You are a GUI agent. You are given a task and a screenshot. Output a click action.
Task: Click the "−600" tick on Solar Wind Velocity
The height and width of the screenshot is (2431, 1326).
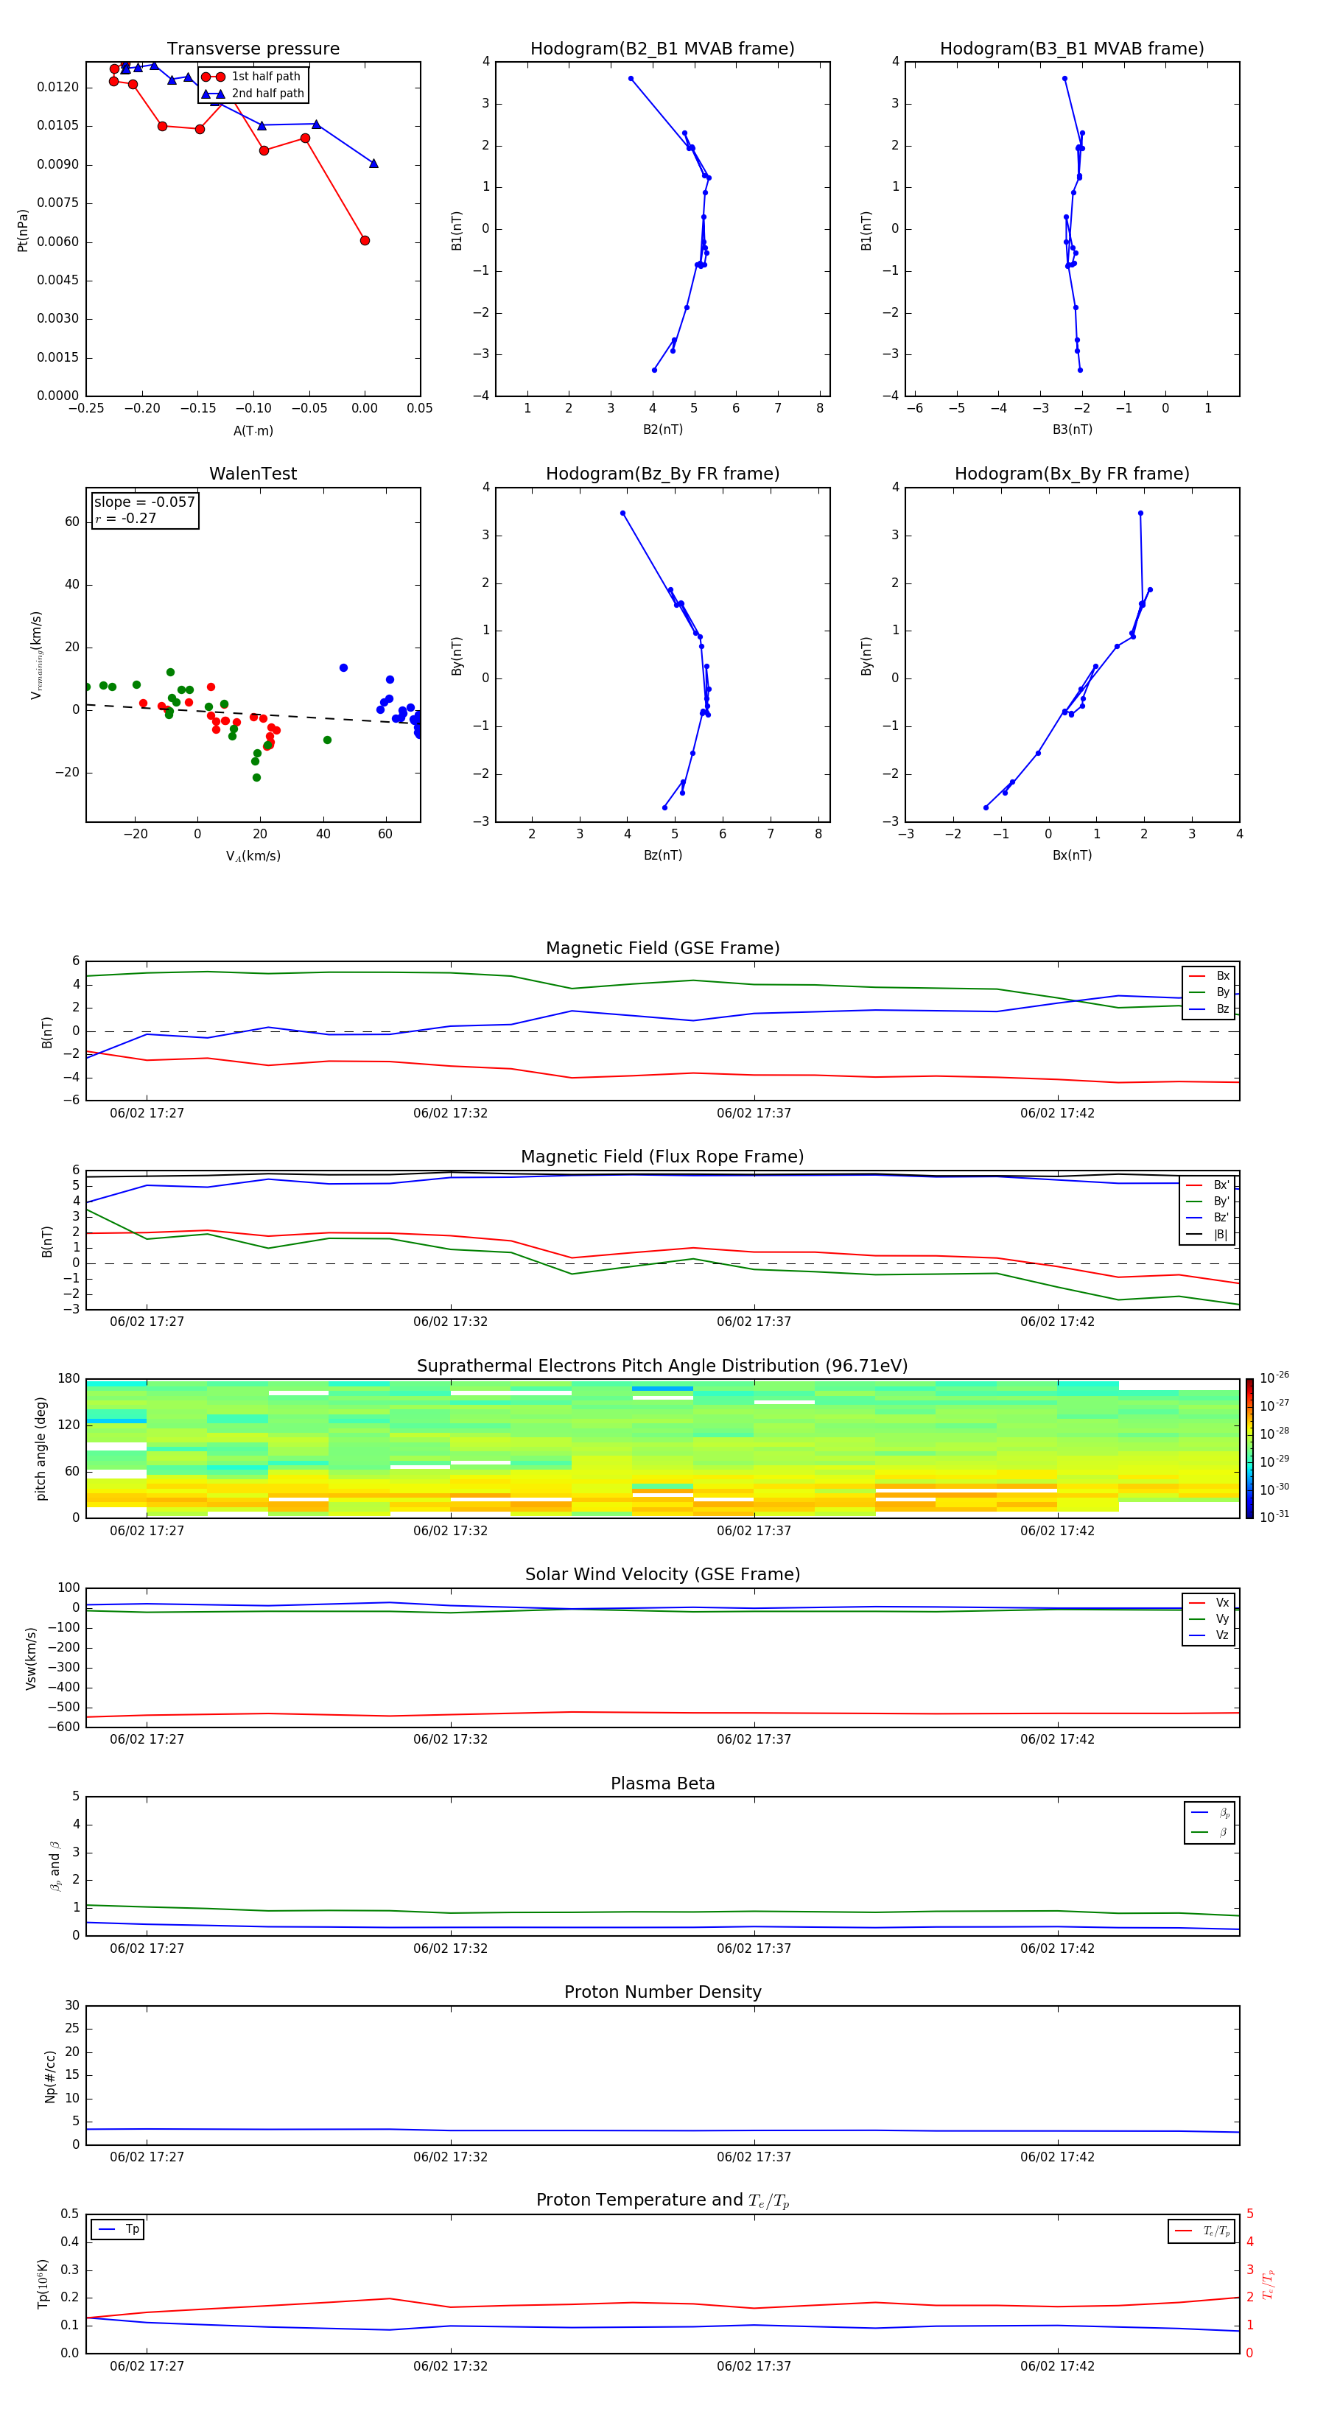[x=64, y=1727]
